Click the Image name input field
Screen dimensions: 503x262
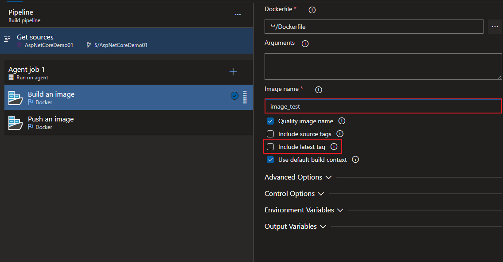[383, 106]
